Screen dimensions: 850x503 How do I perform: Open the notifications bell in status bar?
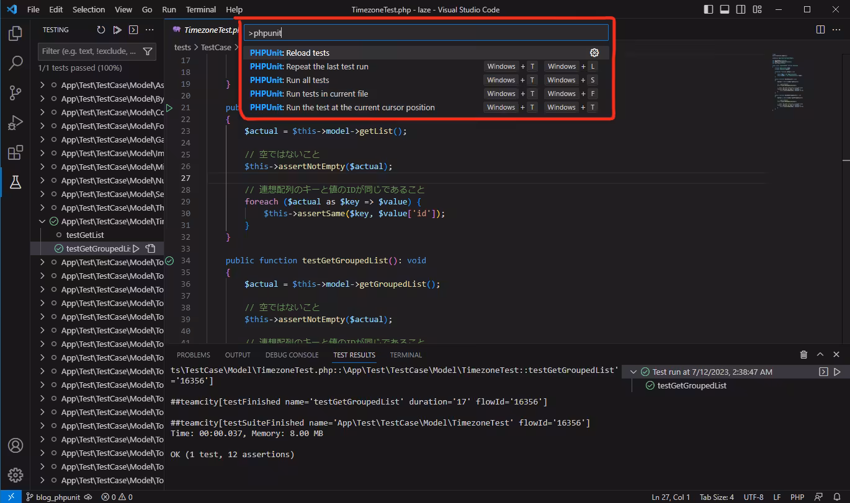[x=836, y=497]
